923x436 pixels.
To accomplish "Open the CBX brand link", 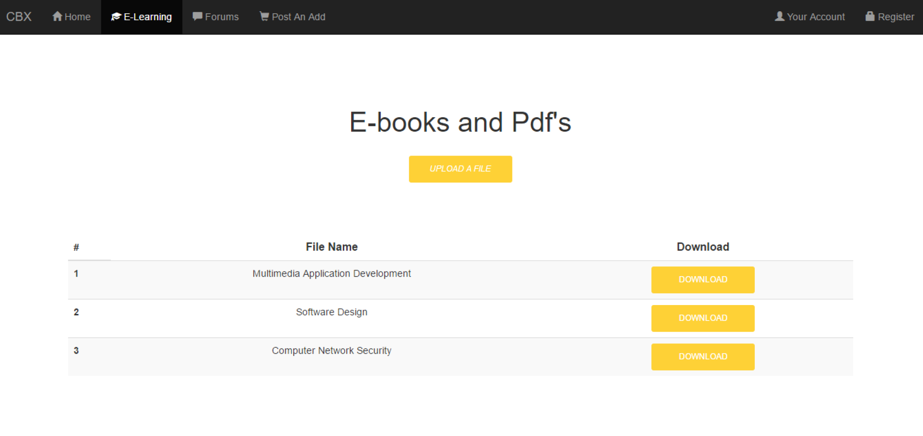I will tap(18, 16).
